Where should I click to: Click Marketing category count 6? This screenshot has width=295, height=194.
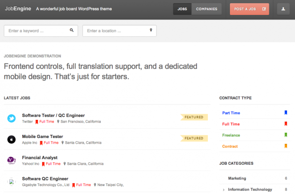[x=286, y=178]
